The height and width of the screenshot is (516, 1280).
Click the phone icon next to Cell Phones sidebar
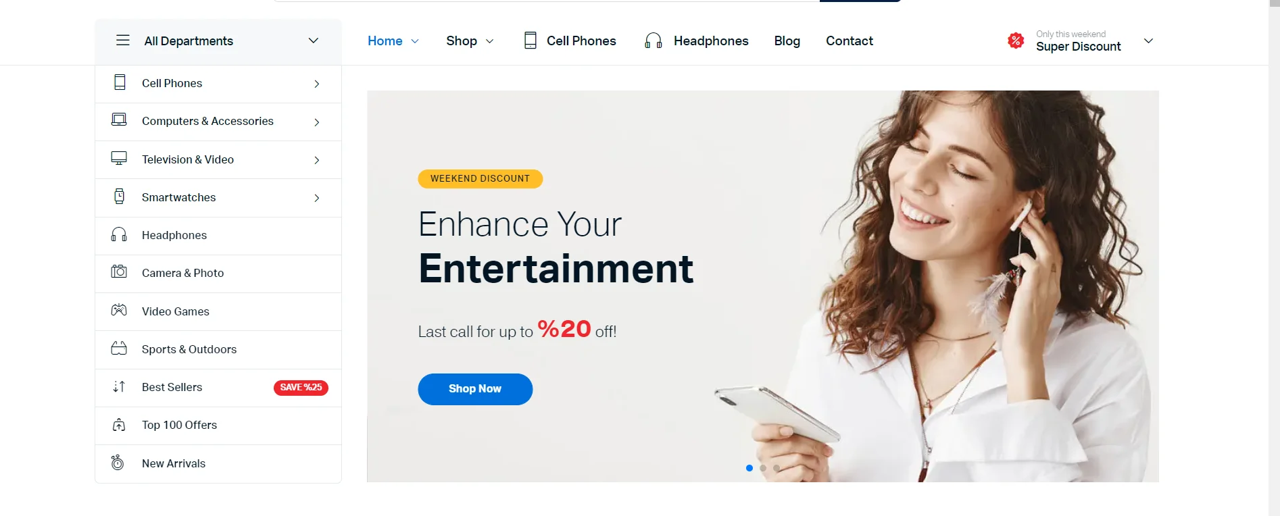click(120, 82)
